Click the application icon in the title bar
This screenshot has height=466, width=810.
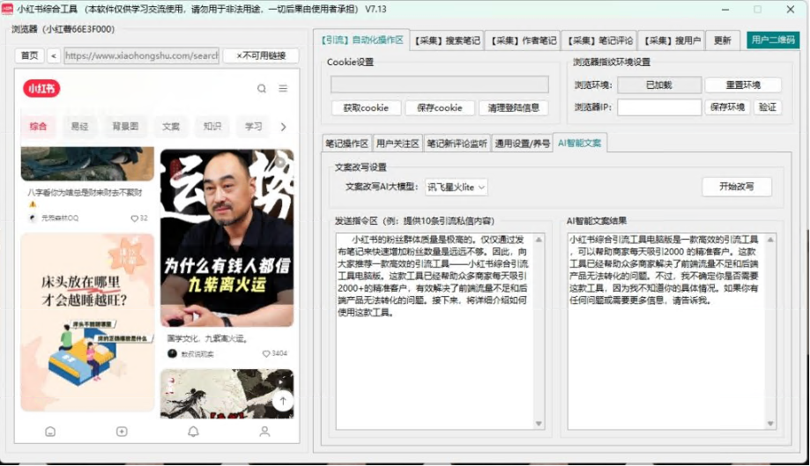coord(8,9)
